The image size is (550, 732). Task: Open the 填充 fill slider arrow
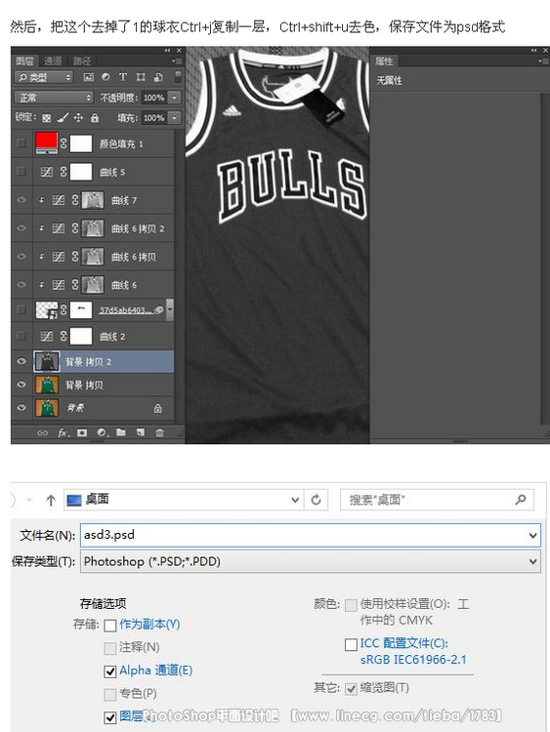174,118
